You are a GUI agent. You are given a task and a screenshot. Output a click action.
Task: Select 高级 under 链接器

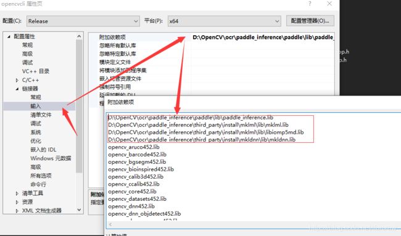click(x=36, y=167)
